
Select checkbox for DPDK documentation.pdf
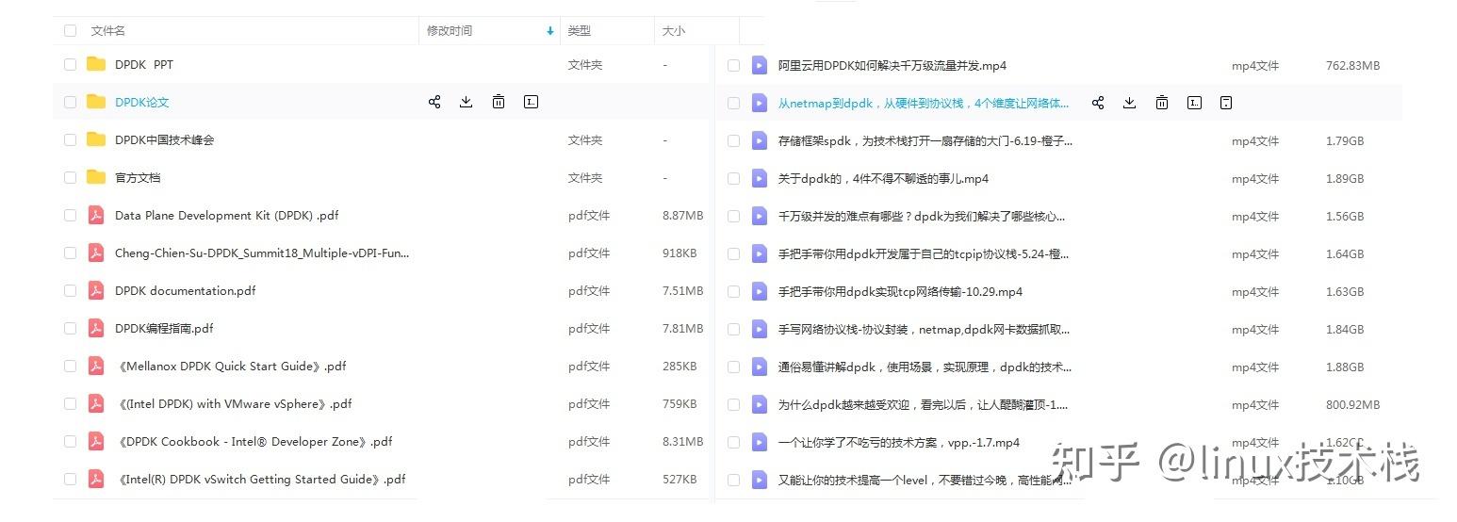point(70,290)
